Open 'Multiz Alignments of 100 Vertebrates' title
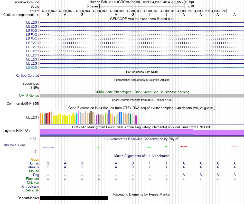The width and height of the screenshot is (244, 204). [142, 156]
